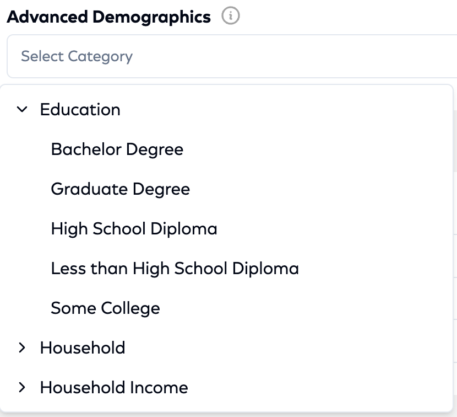Click the word Income in Household Income
This screenshot has height=417, width=457.
(x=159, y=387)
